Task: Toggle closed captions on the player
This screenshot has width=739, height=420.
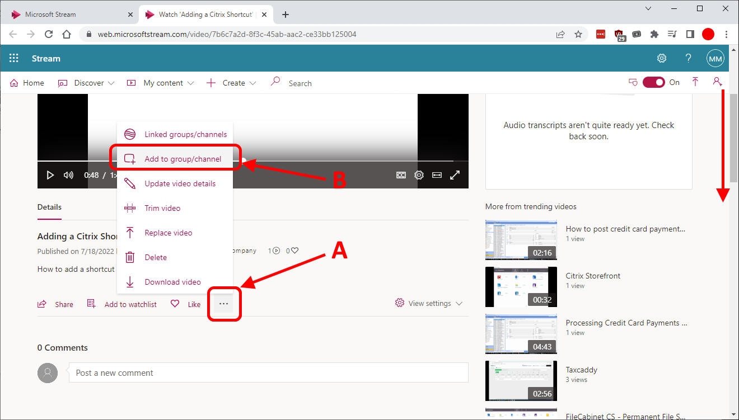Action: (x=401, y=175)
